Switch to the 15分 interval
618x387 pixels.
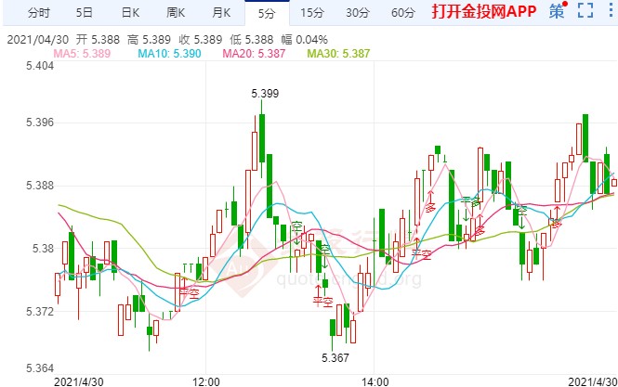(x=311, y=13)
